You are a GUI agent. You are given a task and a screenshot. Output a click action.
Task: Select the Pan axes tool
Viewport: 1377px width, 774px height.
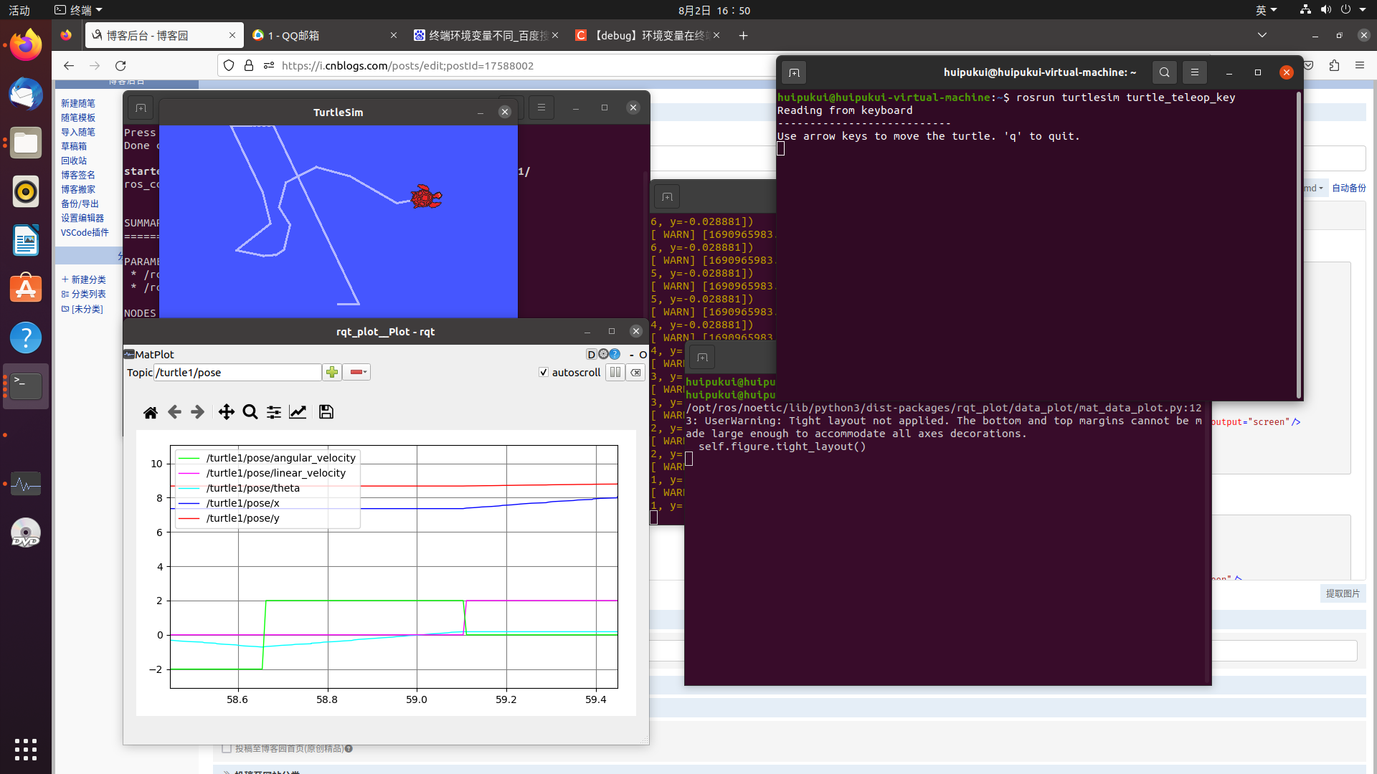coord(226,412)
